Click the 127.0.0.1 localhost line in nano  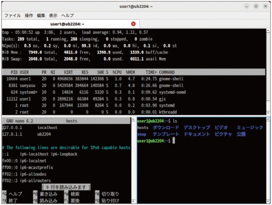pyautogui.click(x=30, y=128)
